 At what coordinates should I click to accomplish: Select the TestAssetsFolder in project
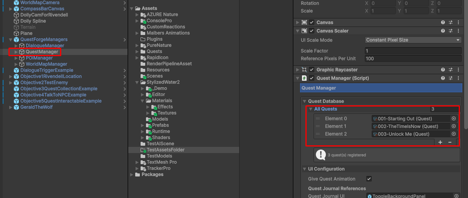[x=165, y=150]
